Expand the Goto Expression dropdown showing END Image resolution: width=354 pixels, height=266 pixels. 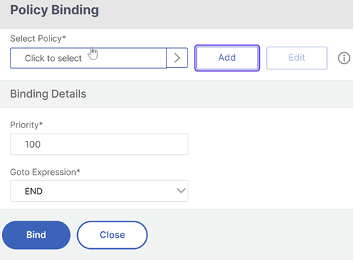click(99, 191)
